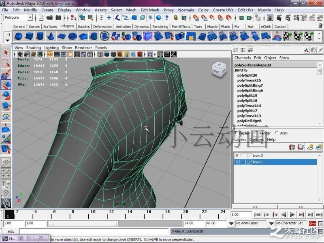Image resolution: width=324 pixels, height=243 pixels.
Task: Toggle display type box of layer1
Action: click(x=244, y=162)
